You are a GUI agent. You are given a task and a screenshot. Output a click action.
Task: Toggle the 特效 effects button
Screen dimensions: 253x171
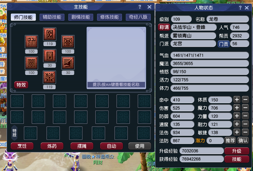[x=21, y=85]
